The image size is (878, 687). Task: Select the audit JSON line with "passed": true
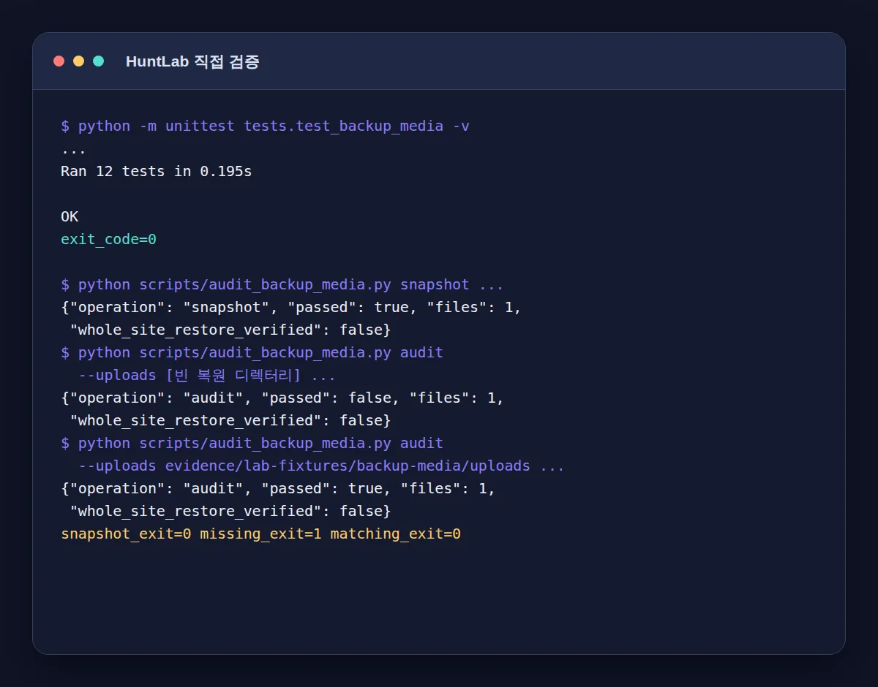tap(278, 489)
